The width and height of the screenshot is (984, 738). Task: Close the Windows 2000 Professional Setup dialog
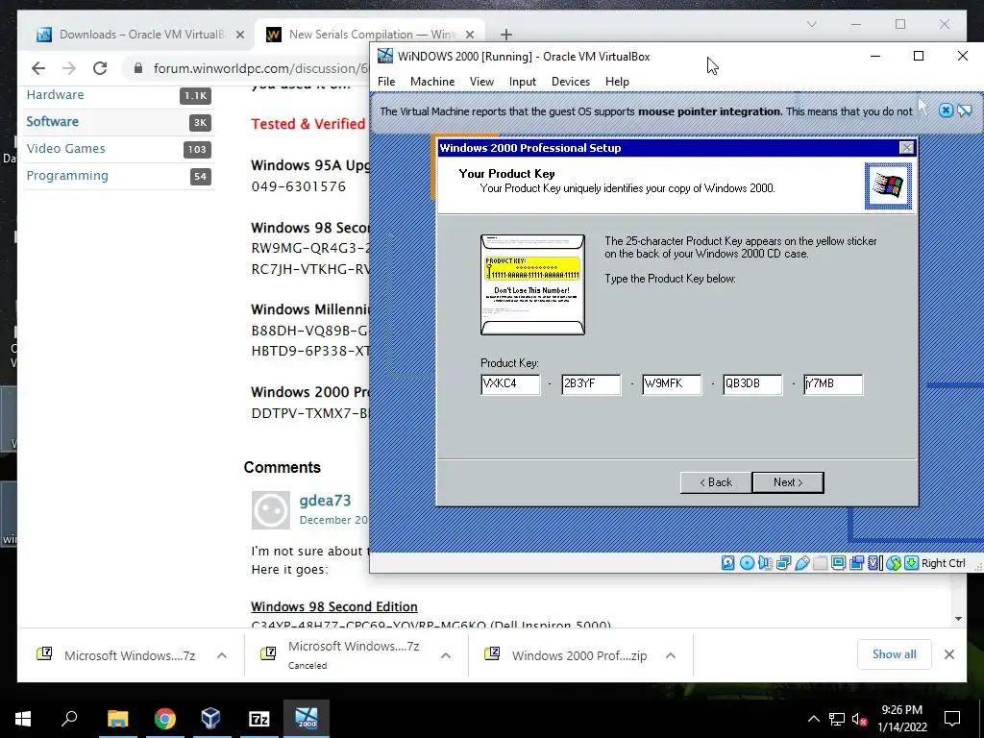(907, 147)
